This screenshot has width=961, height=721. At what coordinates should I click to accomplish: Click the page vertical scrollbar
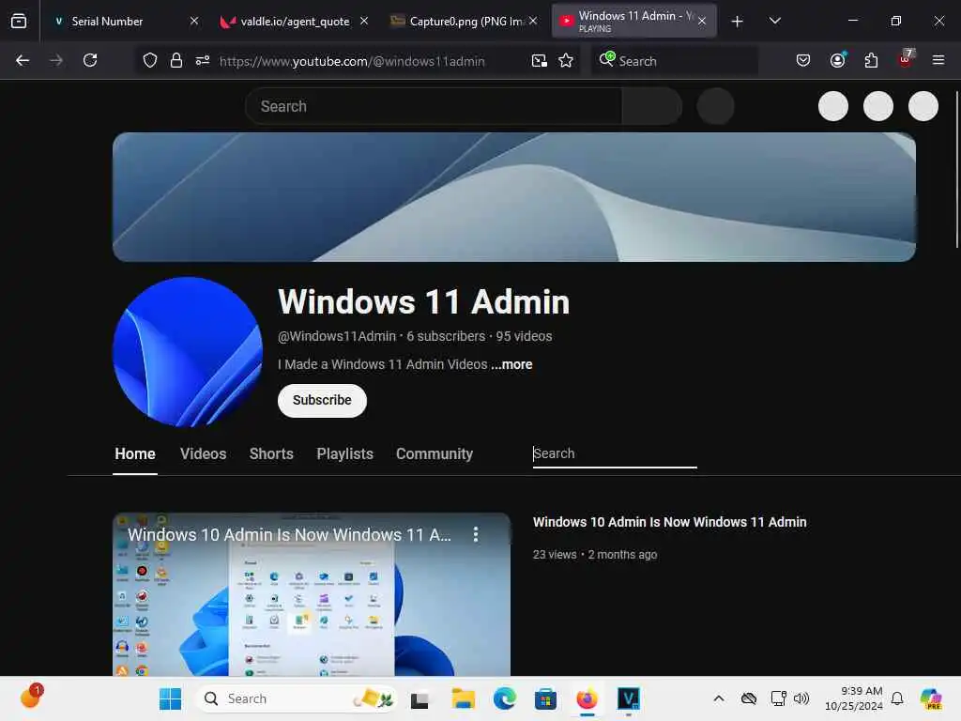pyautogui.click(x=956, y=169)
